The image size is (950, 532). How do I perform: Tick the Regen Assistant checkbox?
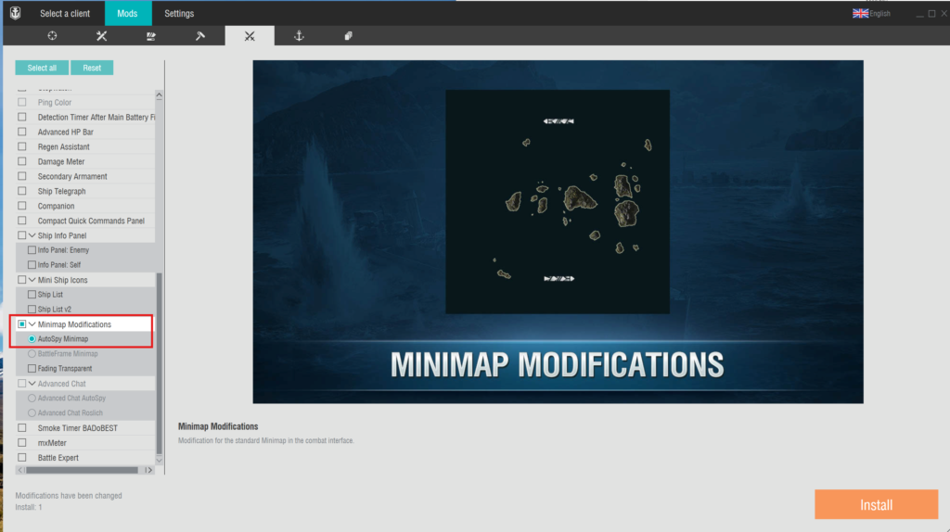pyautogui.click(x=22, y=146)
